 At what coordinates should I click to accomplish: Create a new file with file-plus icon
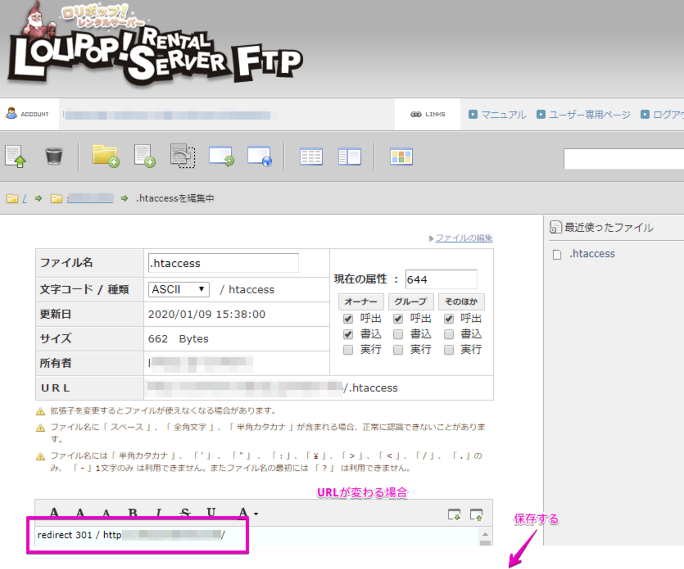144,156
